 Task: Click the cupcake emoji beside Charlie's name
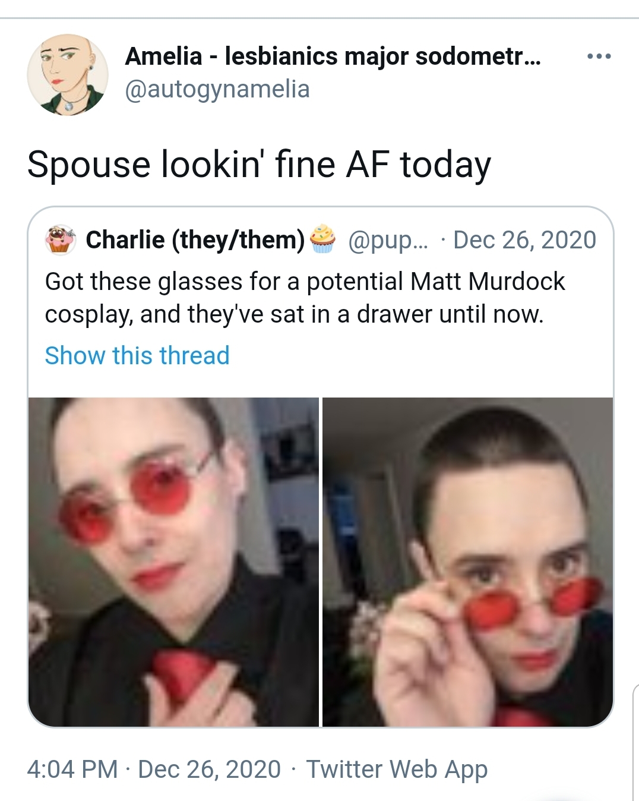[321, 239]
